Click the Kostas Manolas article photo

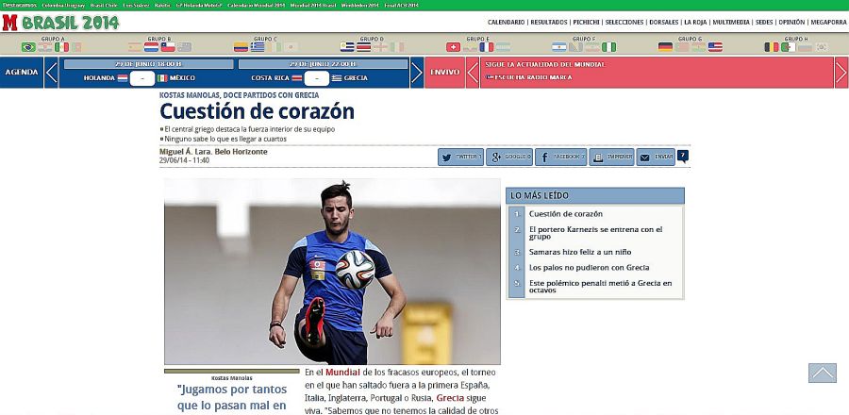point(332,272)
